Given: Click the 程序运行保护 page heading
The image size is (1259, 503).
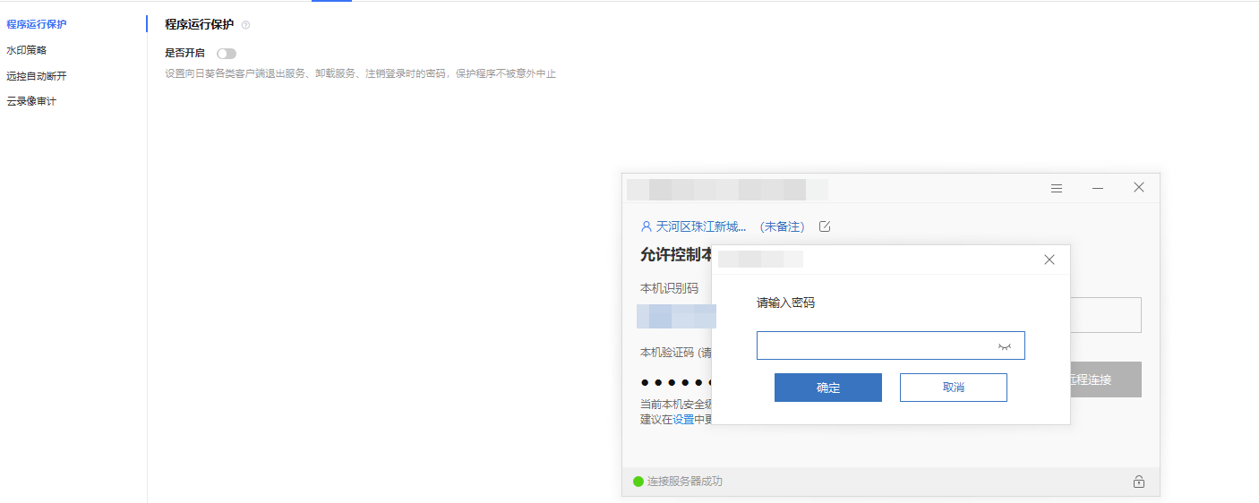Looking at the screenshot, I should [200, 25].
